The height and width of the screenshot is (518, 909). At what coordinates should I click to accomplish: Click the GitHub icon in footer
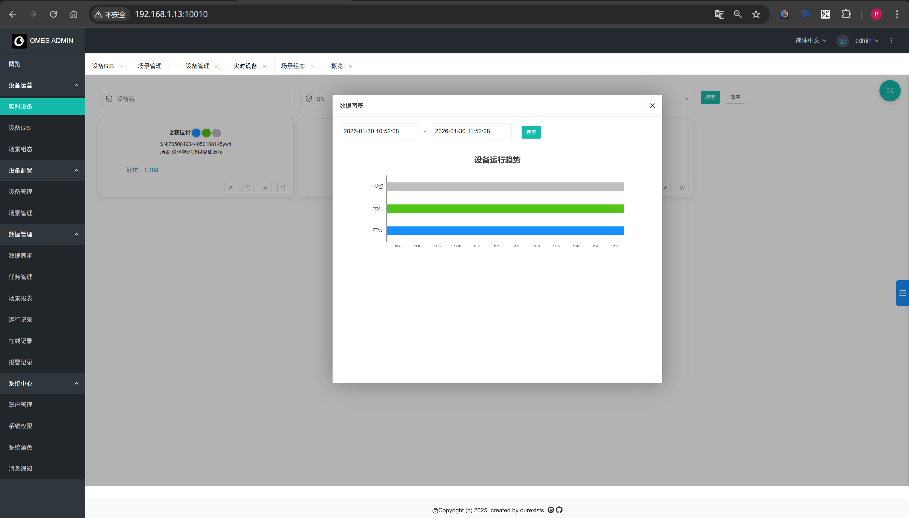[x=559, y=510]
